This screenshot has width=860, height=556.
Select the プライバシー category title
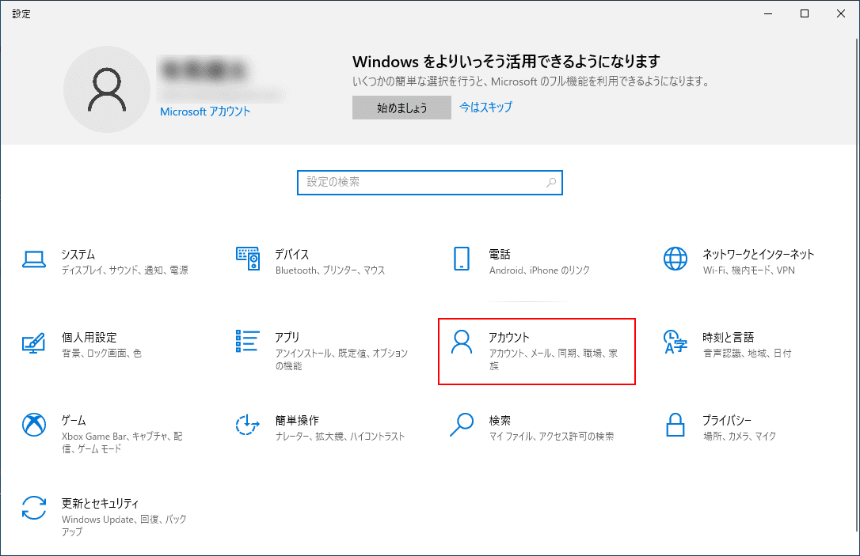[x=727, y=420]
